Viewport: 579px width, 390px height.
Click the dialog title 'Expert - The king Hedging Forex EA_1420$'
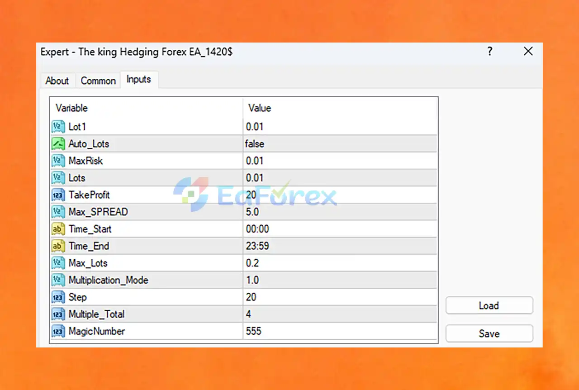pyautogui.click(x=137, y=52)
